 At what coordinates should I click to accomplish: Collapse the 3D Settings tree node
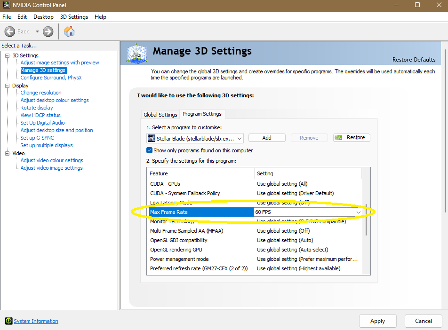coord(8,55)
